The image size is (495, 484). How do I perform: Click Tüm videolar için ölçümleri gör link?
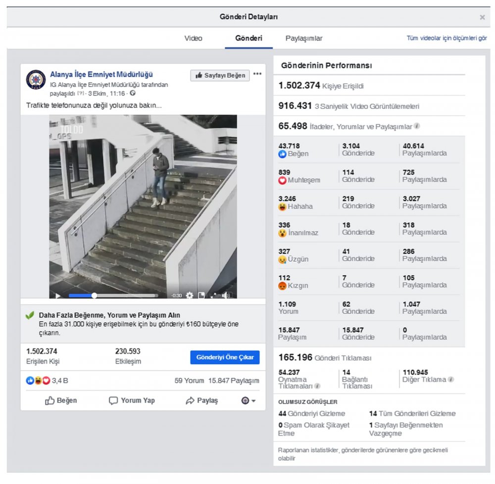446,38
